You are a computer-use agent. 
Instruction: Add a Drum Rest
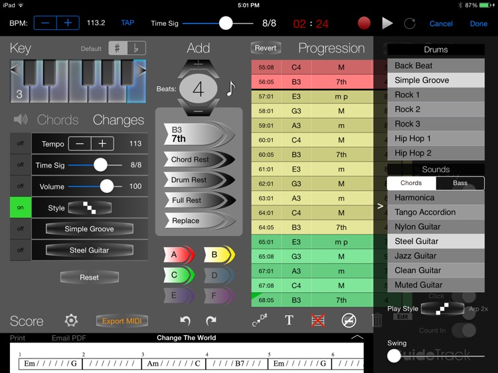point(199,180)
